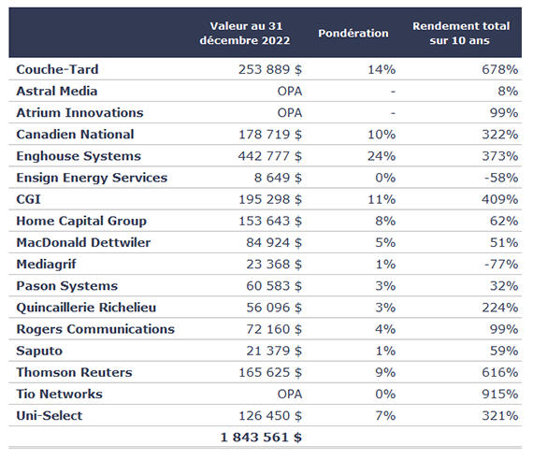This screenshot has height=460, width=533.
Task: Select the CGI company name
Action: 29,199
